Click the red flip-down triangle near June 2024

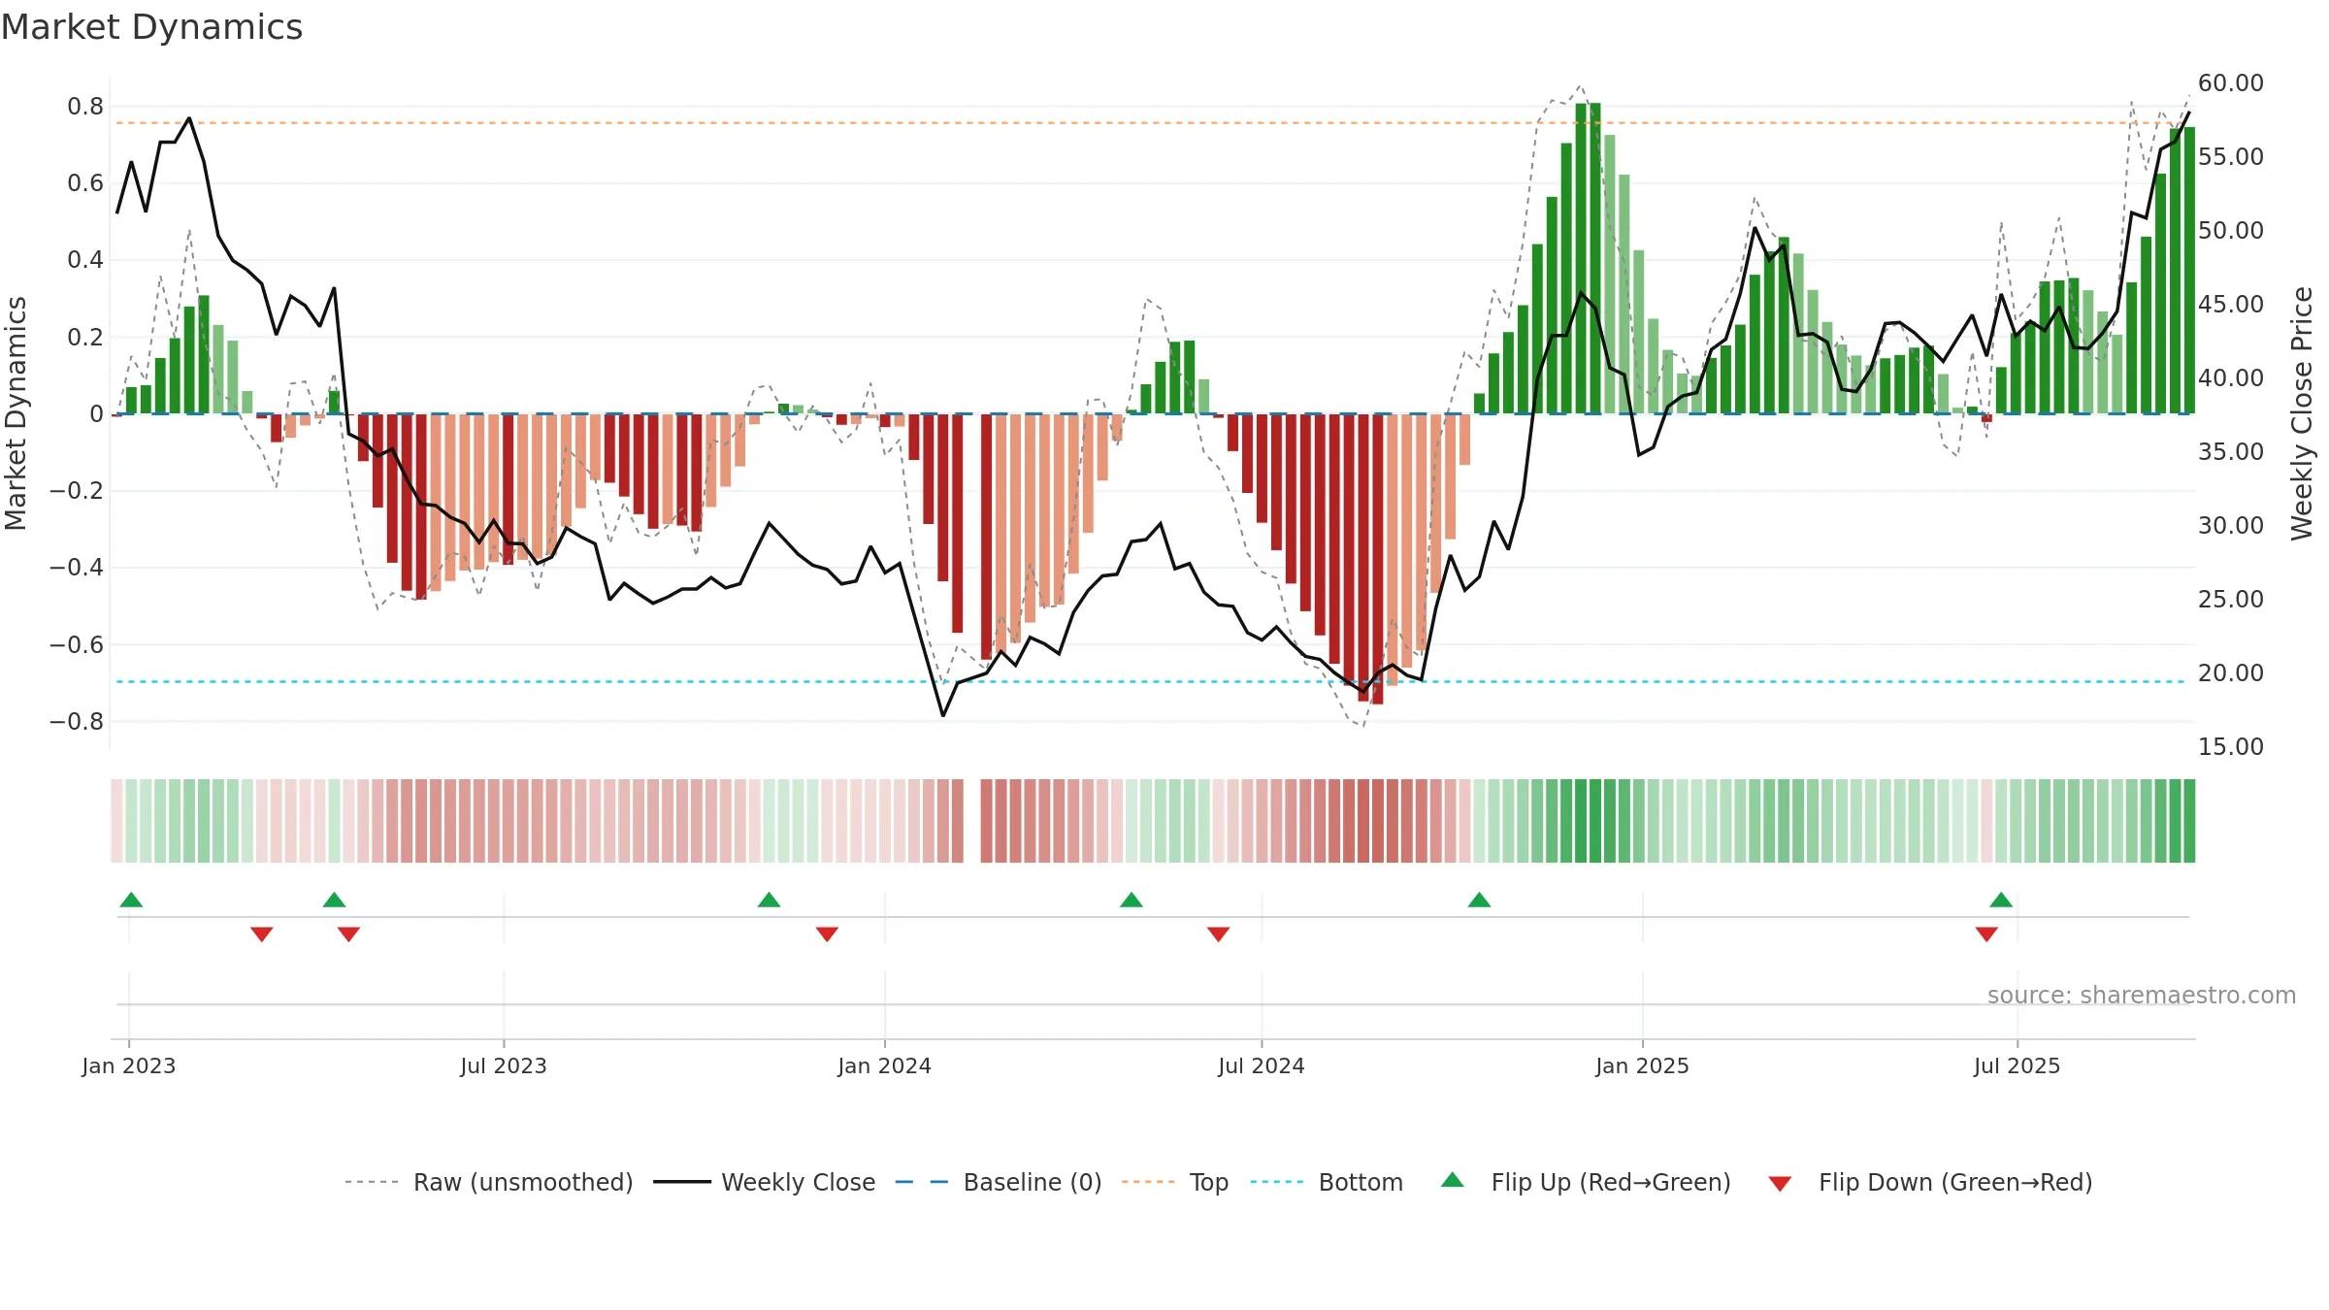[x=1219, y=933]
